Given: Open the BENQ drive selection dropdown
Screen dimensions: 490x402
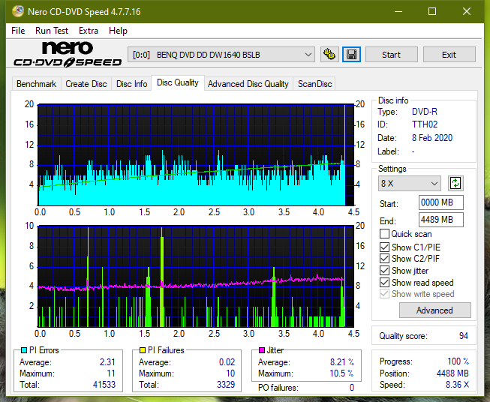Looking at the screenshot, I should [221, 55].
